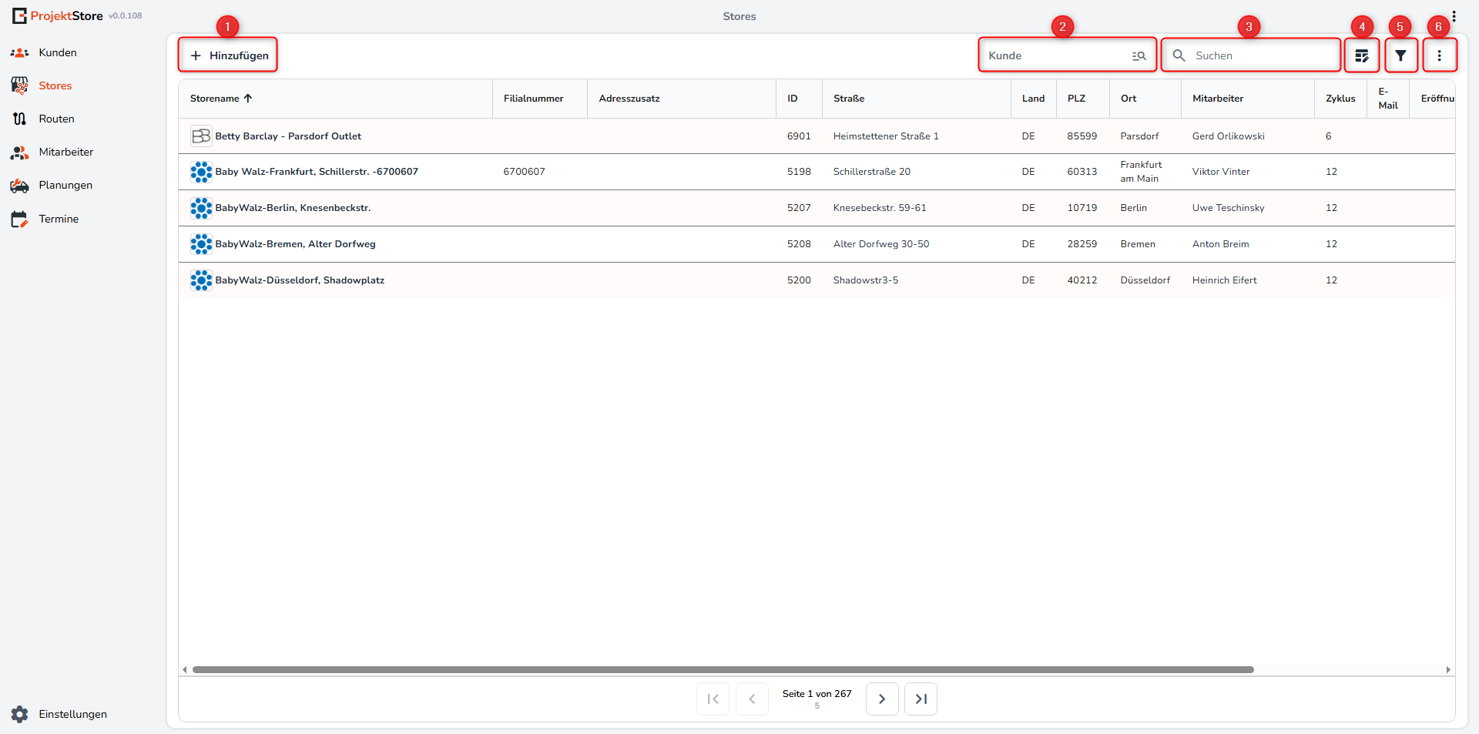Open the column edit/configure icon
Image resolution: width=1479 pixels, height=734 pixels.
(x=1362, y=55)
